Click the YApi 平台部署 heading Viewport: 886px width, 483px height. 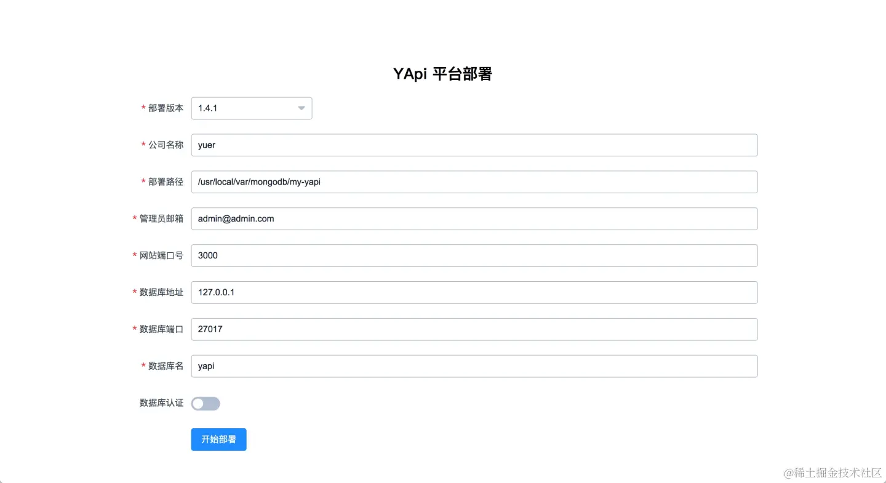point(443,74)
